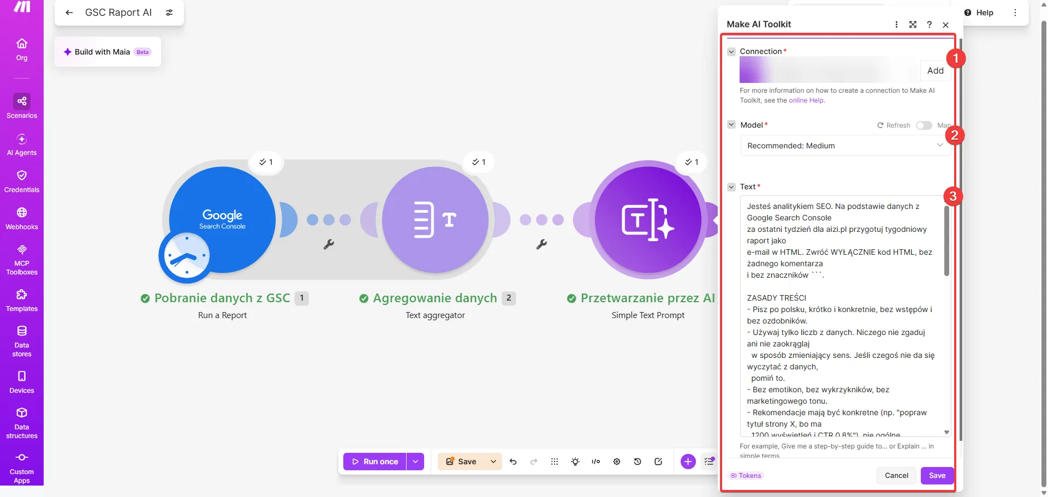Click the Tokens badge
1048x497 pixels.
(x=746, y=476)
